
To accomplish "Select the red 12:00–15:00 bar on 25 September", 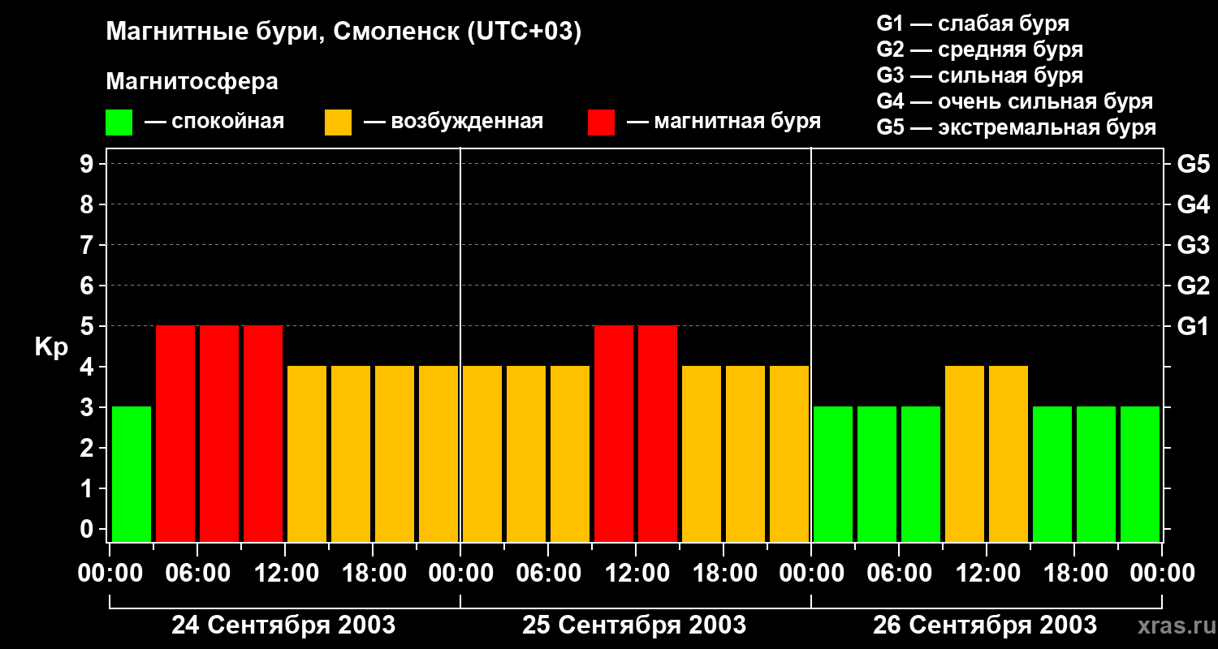I will coord(658,434).
